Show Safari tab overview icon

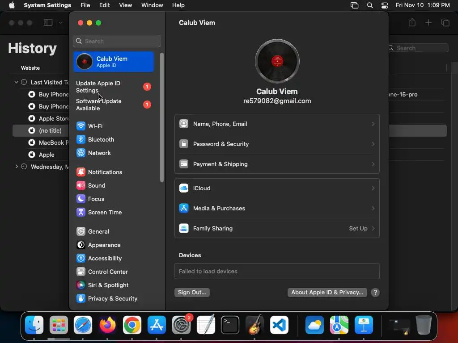[x=445, y=22]
